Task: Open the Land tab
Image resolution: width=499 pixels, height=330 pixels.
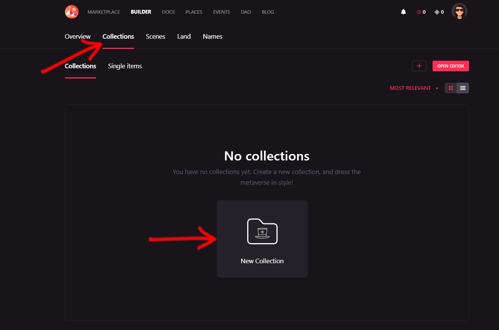Action: [x=184, y=36]
